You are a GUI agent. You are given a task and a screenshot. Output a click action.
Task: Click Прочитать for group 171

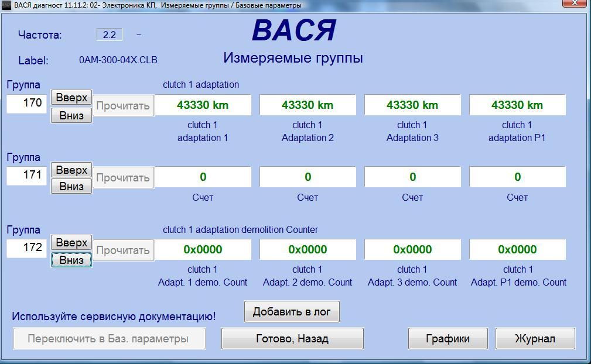click(123, 178)
